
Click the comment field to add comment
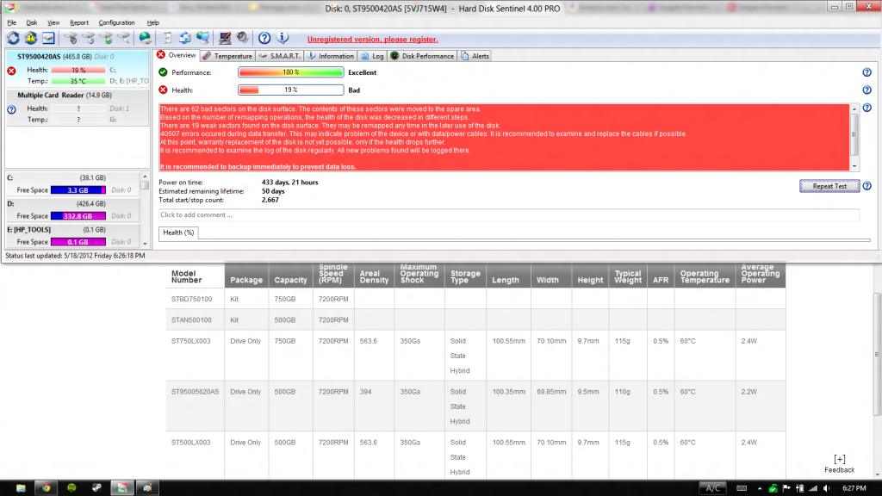coord(508,214)
